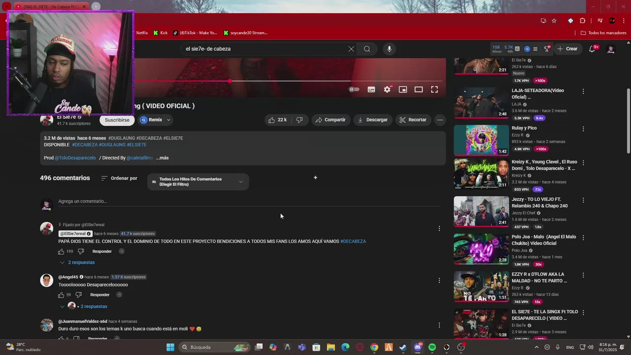Bookmark this page with star icon
This screenshot has width=631, height=355.
tap(554, 21)
